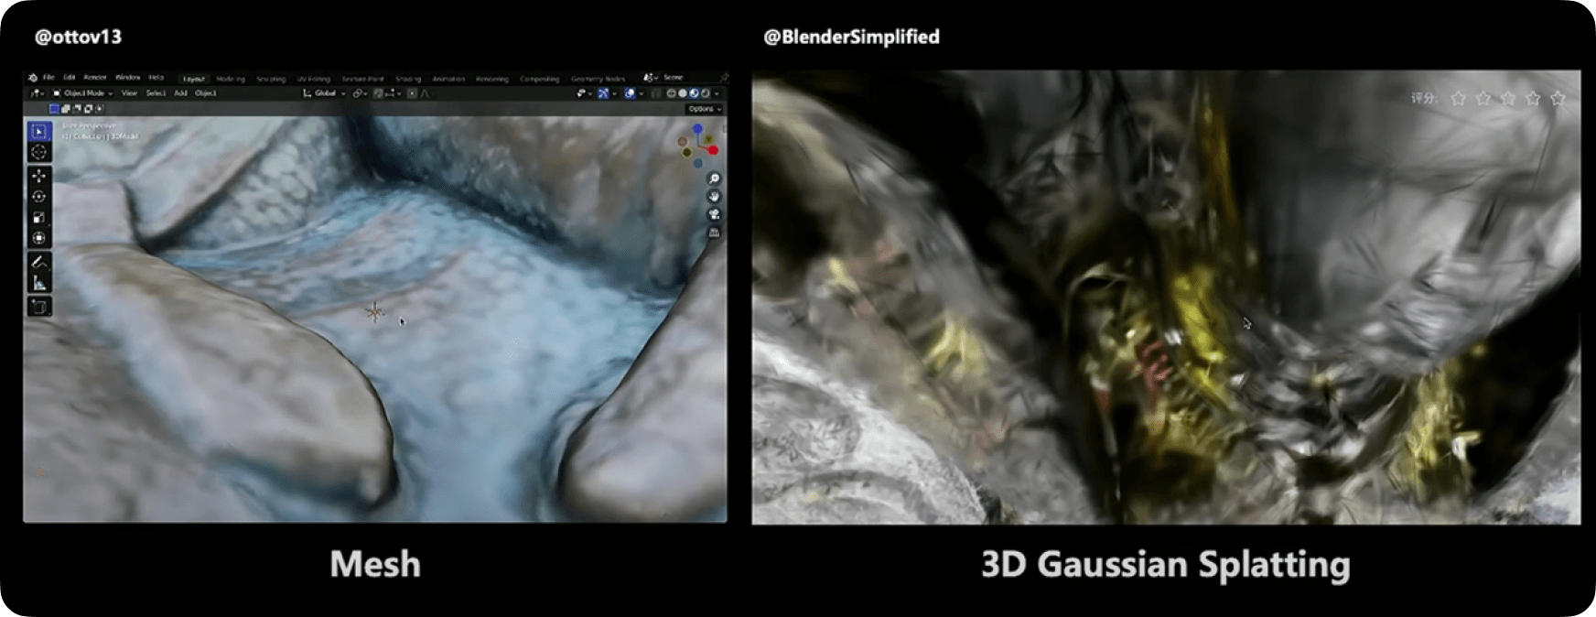Switch to material preview shading mode
Screen dimensions: 1596x617
coord(694,93)
